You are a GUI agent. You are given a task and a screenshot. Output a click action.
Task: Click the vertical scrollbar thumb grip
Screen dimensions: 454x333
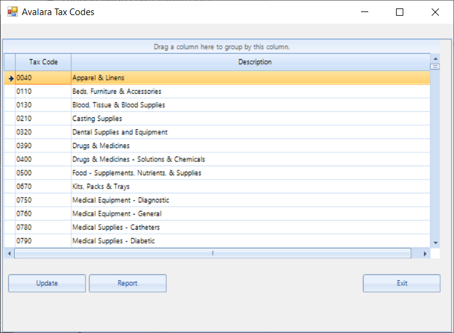(435, 67)
